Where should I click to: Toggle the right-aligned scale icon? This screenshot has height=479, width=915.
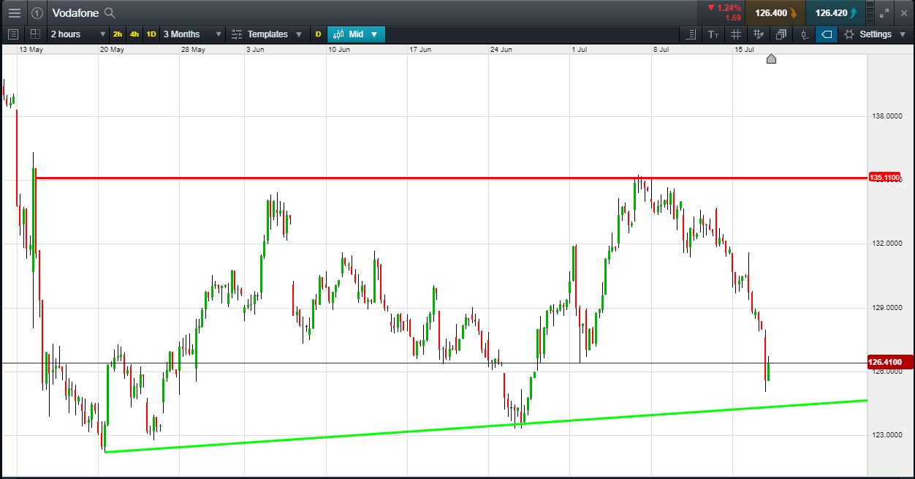691,34
